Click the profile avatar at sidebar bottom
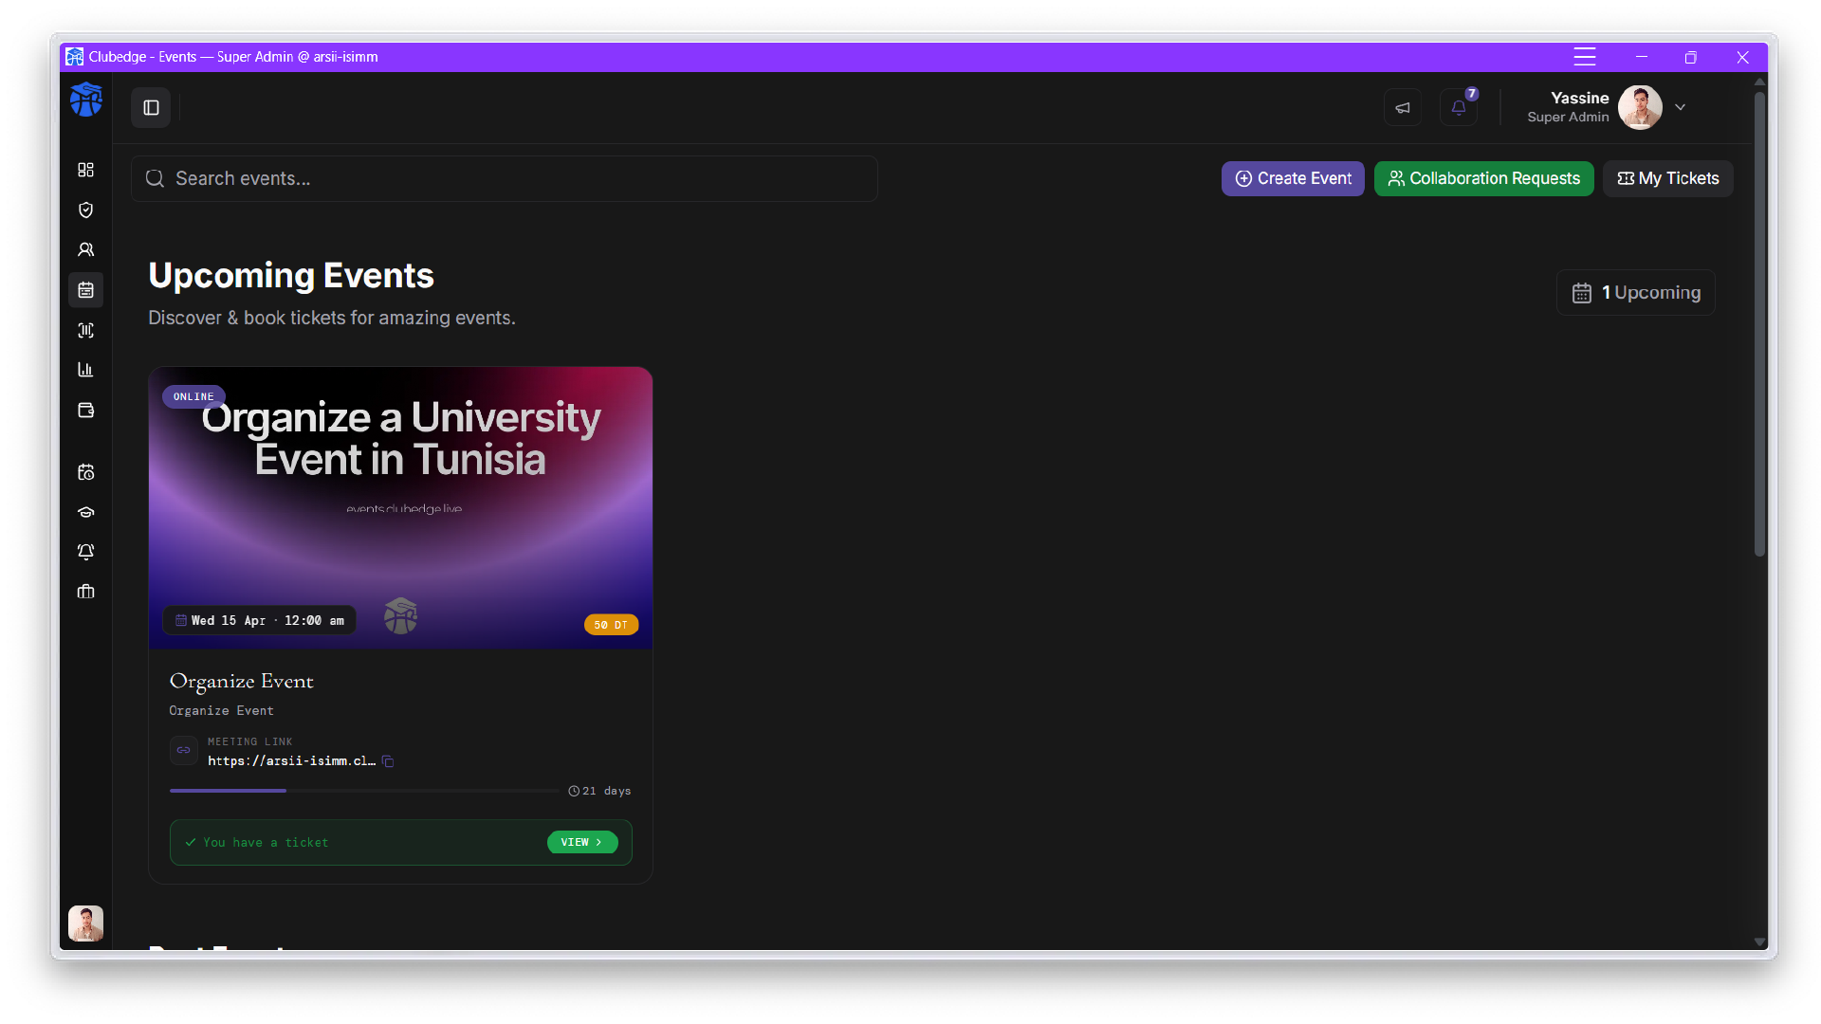Screen dimensions: 1821x1024 click(x=86, y=923)
